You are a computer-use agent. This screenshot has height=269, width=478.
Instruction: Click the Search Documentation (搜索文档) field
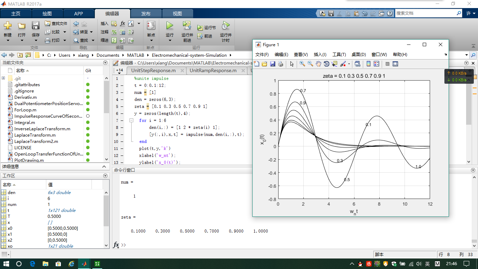(x=425, y=13)
